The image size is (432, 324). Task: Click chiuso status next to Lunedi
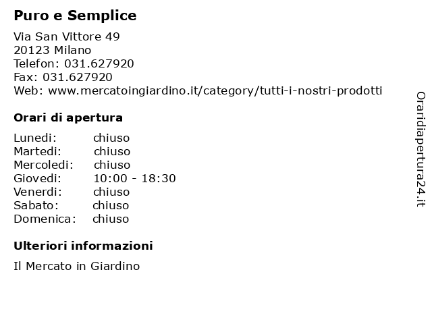111,138
